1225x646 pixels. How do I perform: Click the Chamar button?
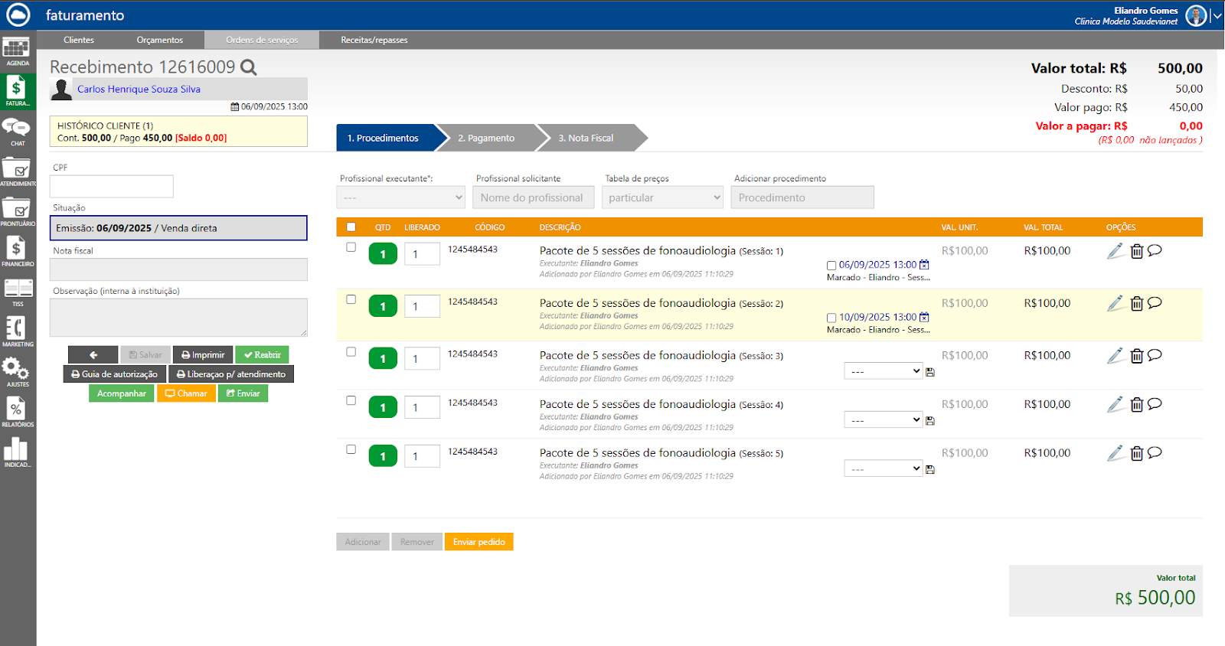186,393
